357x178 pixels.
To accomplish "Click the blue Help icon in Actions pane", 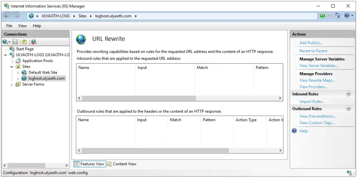I will pos(294,131).
